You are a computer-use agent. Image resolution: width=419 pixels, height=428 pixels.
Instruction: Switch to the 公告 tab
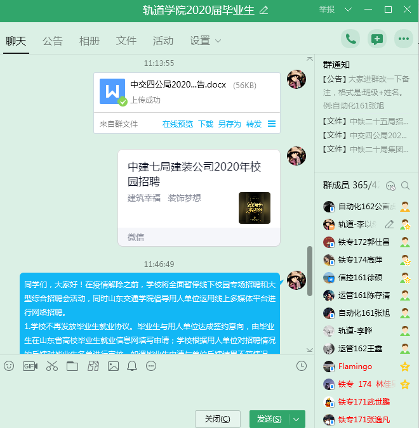tap(53, 41)
